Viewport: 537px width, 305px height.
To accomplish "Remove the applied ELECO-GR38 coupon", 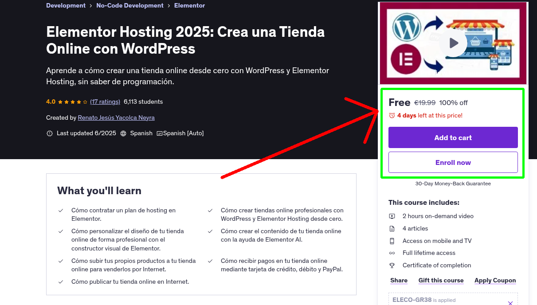I will (x=510, y=303).
